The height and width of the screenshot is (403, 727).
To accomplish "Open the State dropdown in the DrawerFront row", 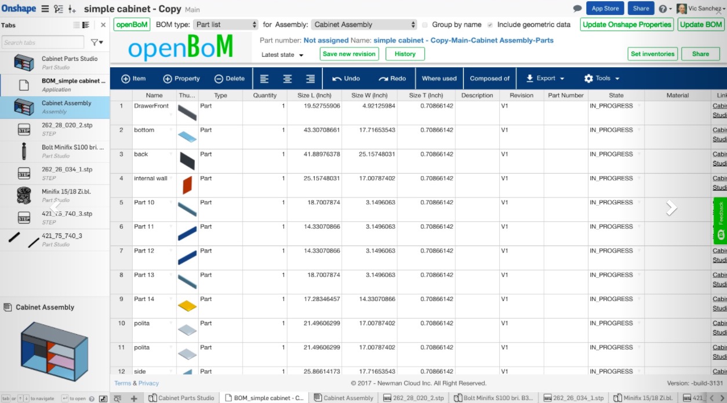I will coord(639,105).
